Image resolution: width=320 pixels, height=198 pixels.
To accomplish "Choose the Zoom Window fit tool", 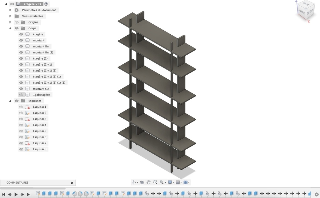I will point(162,182).
